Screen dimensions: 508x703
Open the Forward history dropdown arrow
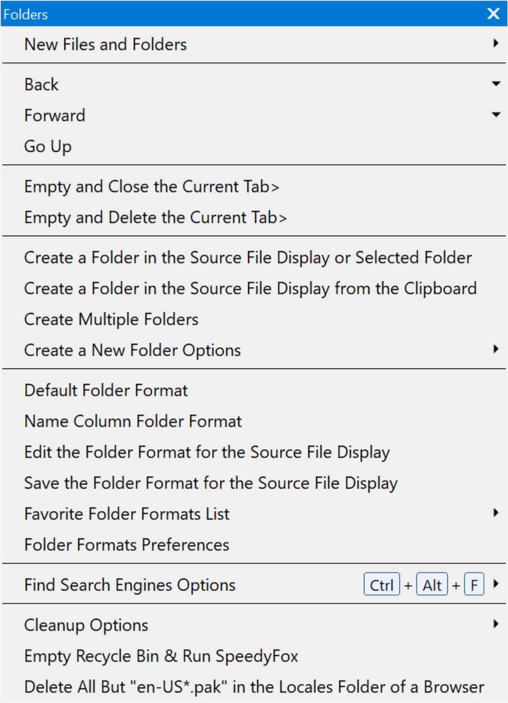(496, 114)
